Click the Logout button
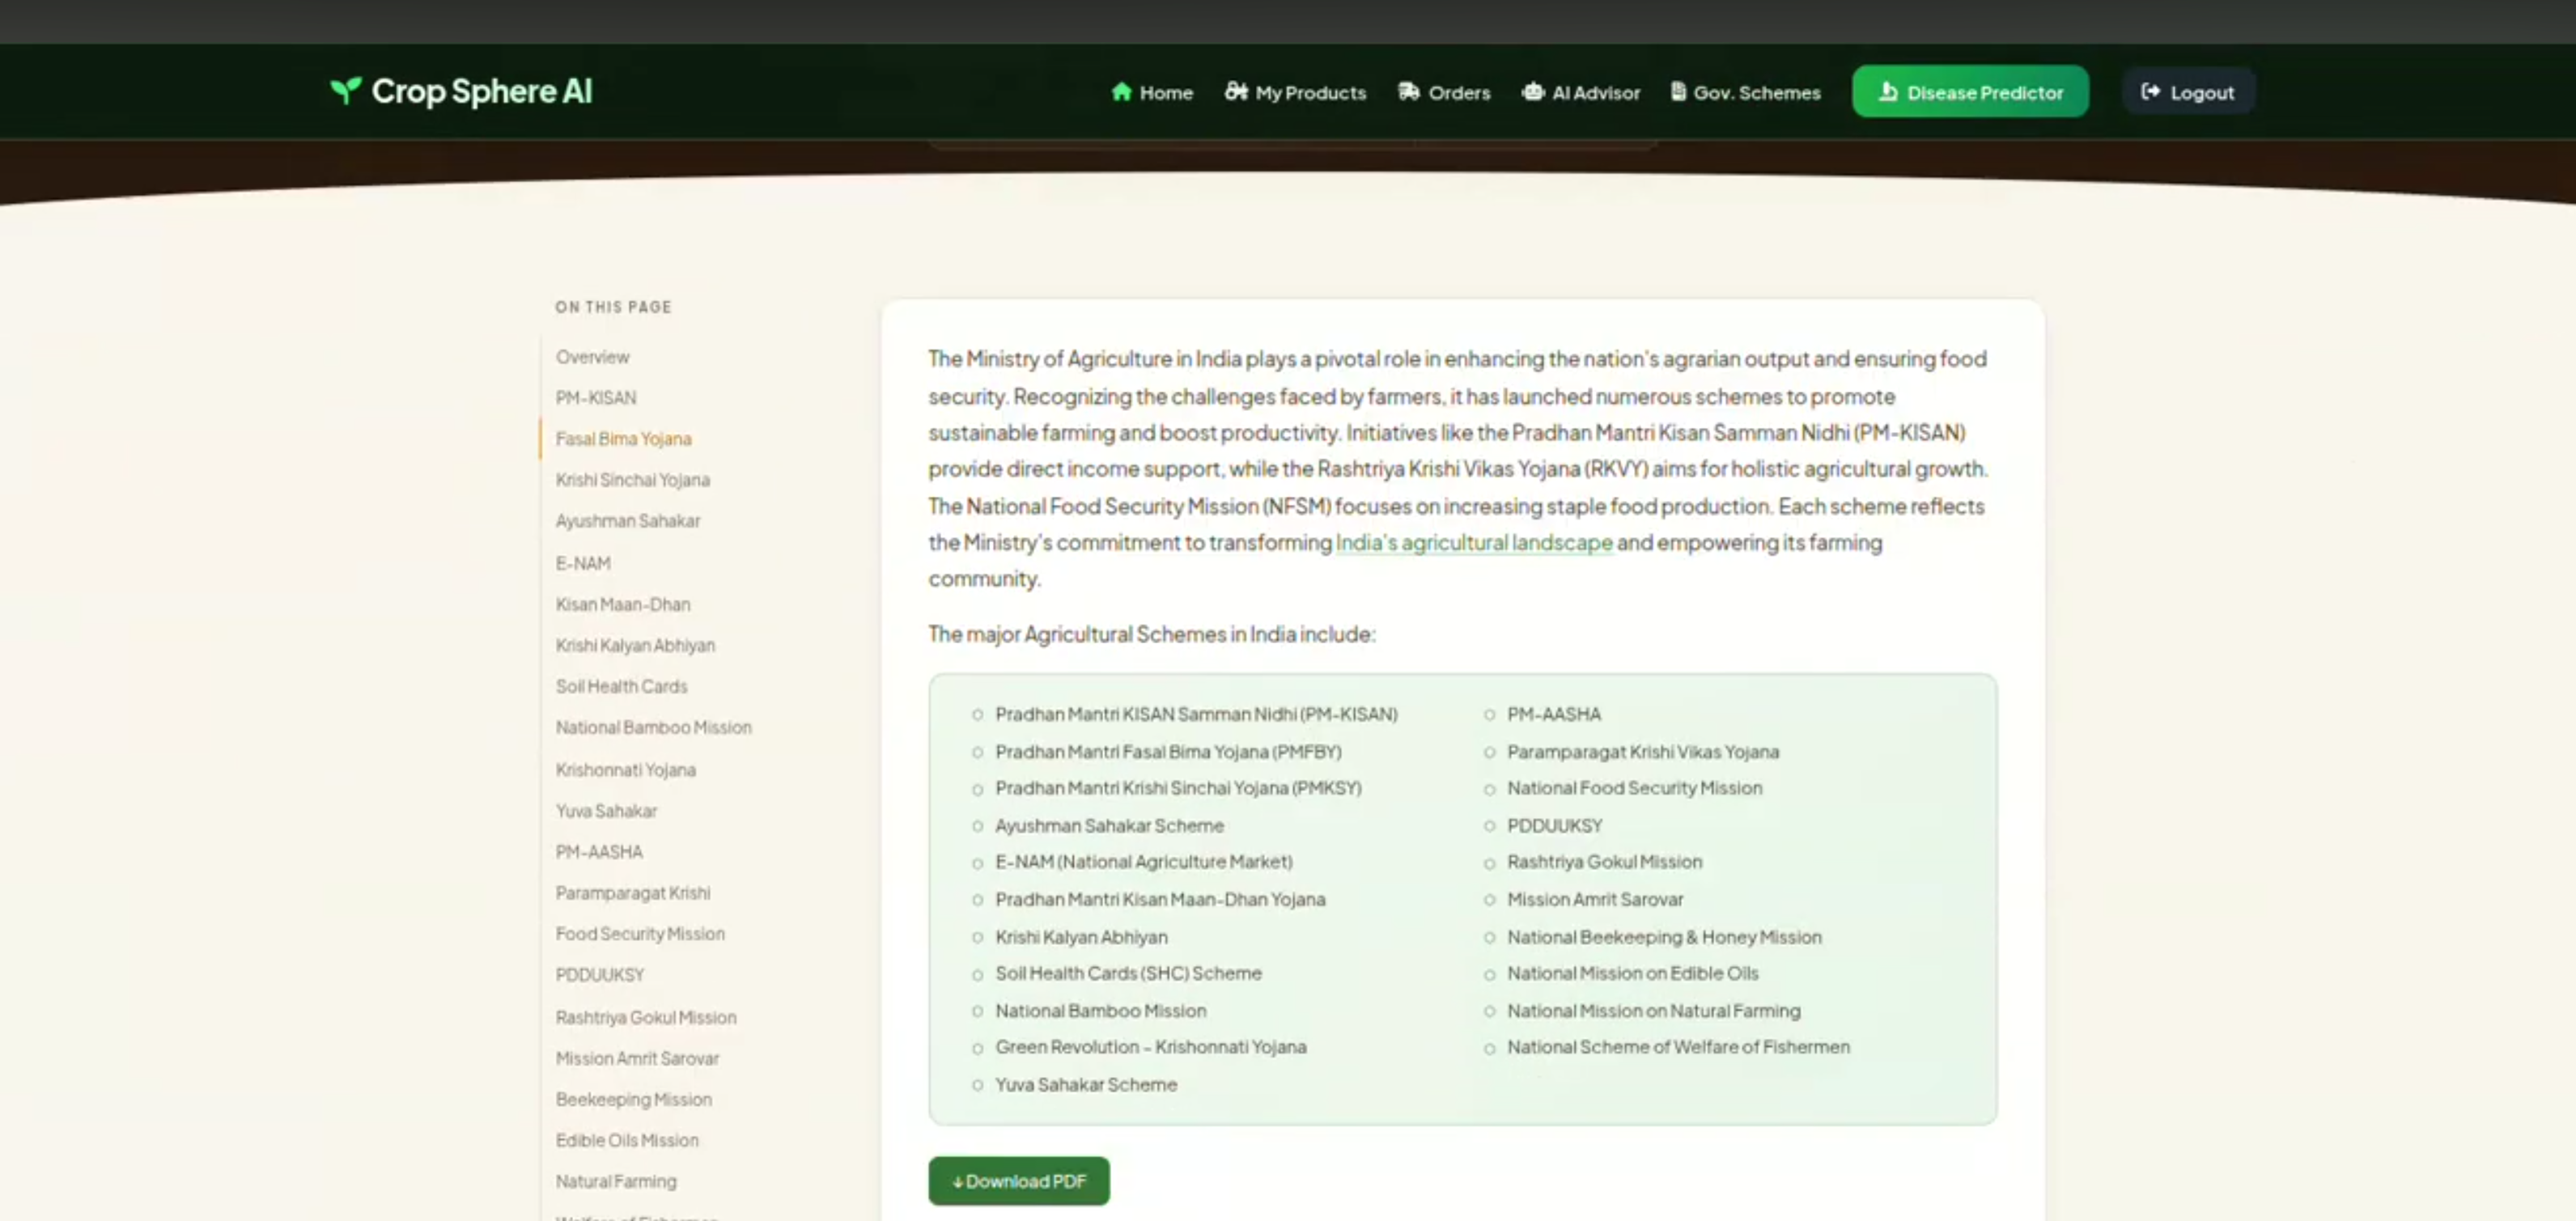Screen dimensions: 2576x1221 pyautogui.click(x=2188, y=92)
